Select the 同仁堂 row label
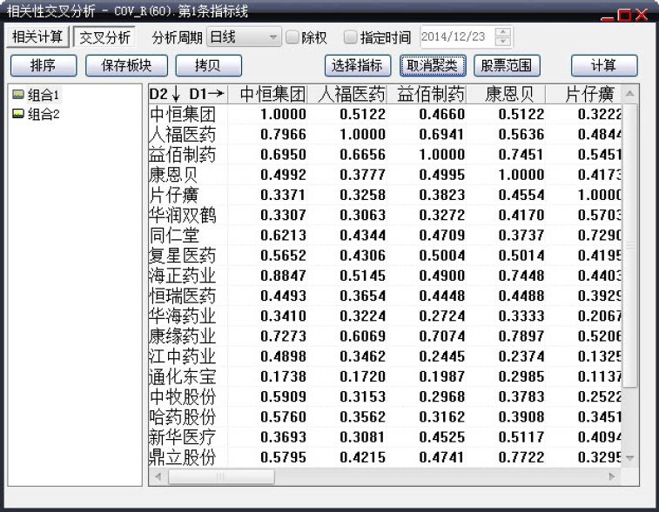 (x=174, y=235)
